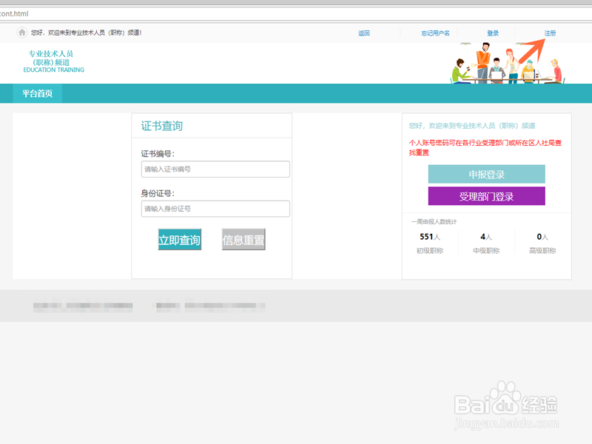Click the red 个人账号密码 notice text
Image resolution: width=592 pixels, height=444 pixels.
tap(485, 147)
